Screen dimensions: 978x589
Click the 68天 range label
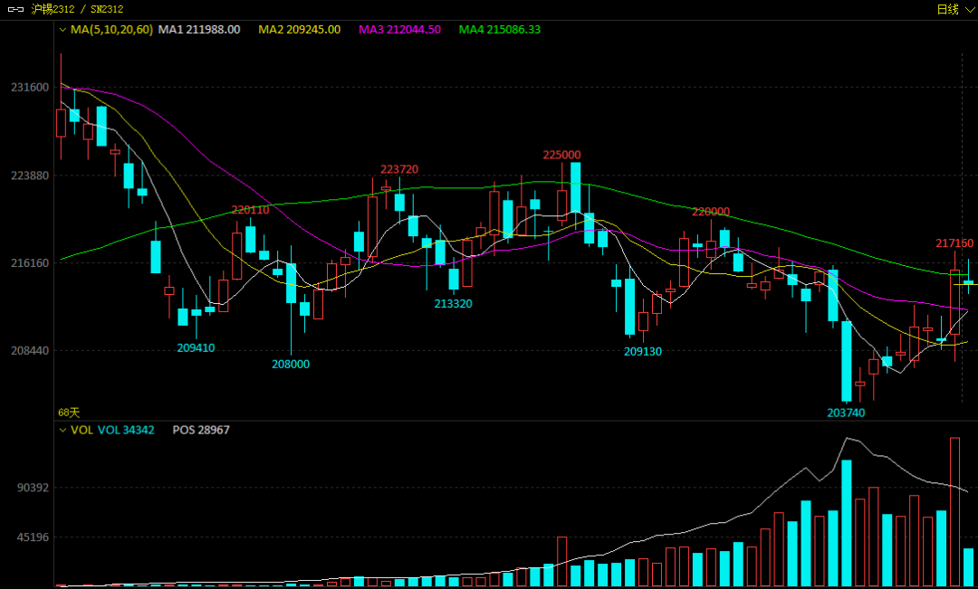point(69,413)
